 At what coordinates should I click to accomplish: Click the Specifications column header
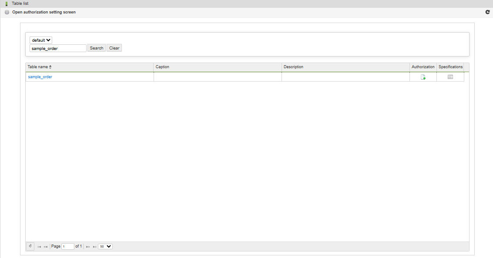[450, 67]
